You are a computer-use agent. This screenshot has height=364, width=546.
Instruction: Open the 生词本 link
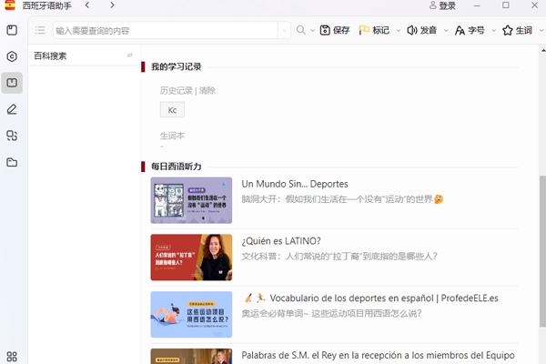tap(172, 136)
